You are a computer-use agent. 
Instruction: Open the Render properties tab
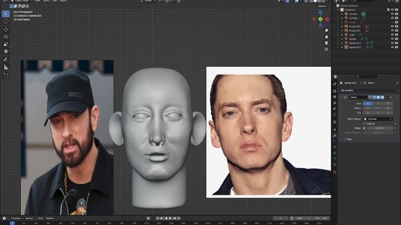point(335,91)
